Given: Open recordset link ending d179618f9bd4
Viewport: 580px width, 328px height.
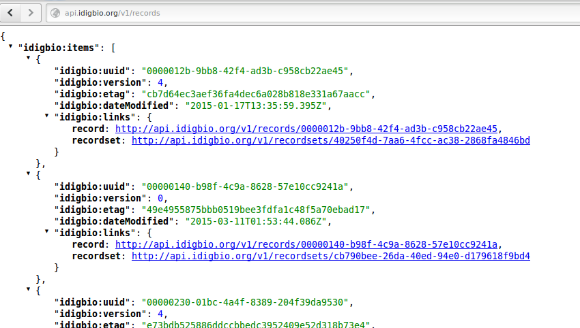Looking at the screenshot, I should click(x=331, y=256).
